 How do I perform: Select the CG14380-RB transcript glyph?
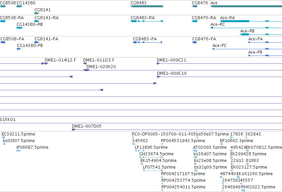20,28
